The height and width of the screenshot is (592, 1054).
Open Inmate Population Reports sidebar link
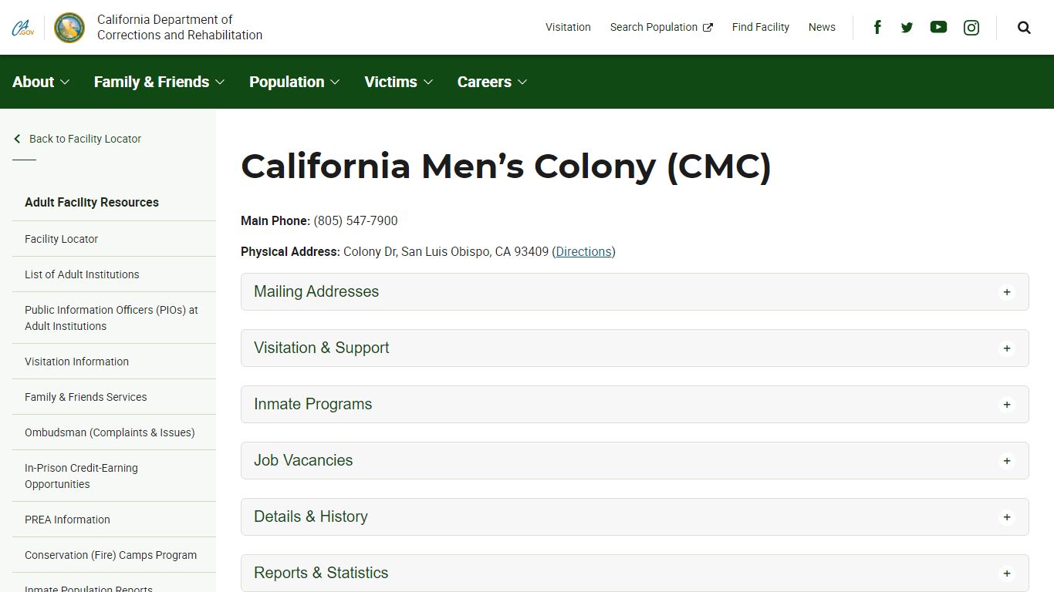pos(89,588)
